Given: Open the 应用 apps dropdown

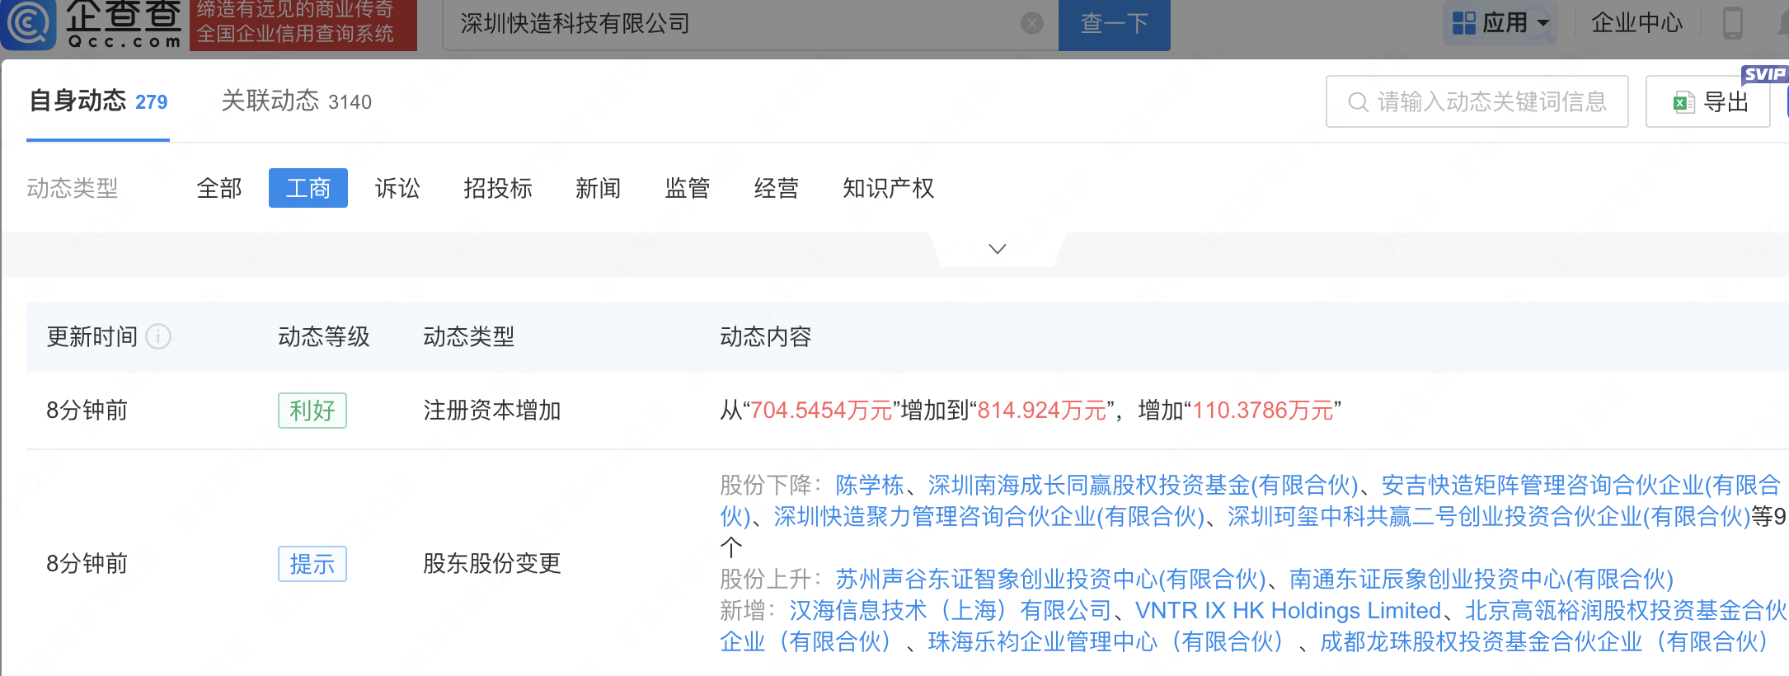Looking at the screenshot, I should pyautogui.click(x=1500, y=23).
